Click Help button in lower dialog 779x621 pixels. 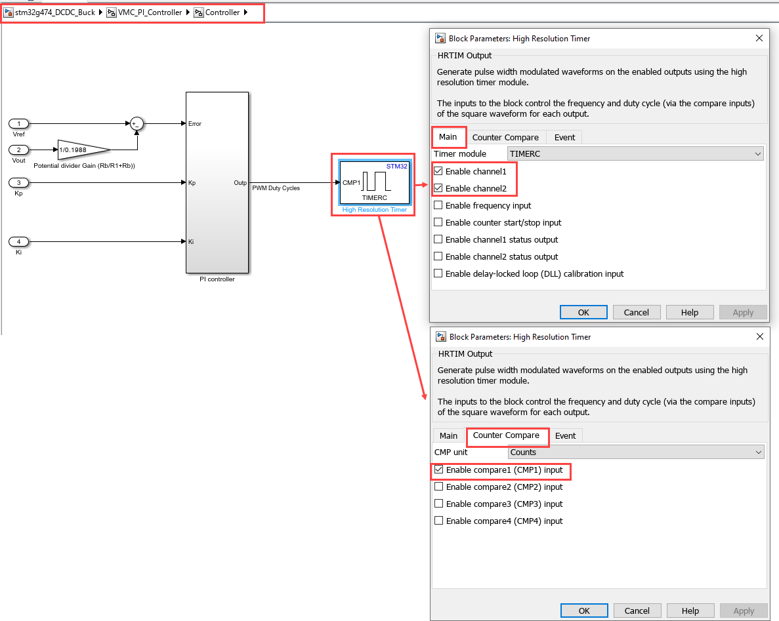tap(690, 611)
